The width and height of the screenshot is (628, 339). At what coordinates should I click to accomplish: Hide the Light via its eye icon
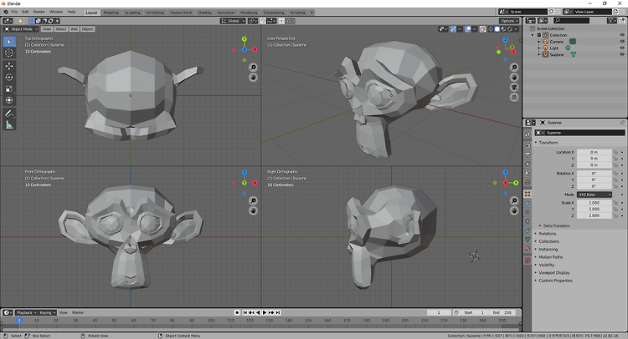pos(622,48)
